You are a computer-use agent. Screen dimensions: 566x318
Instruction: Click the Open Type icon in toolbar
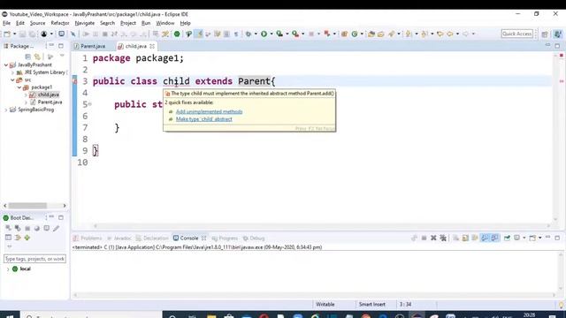(x=371, y=34)
